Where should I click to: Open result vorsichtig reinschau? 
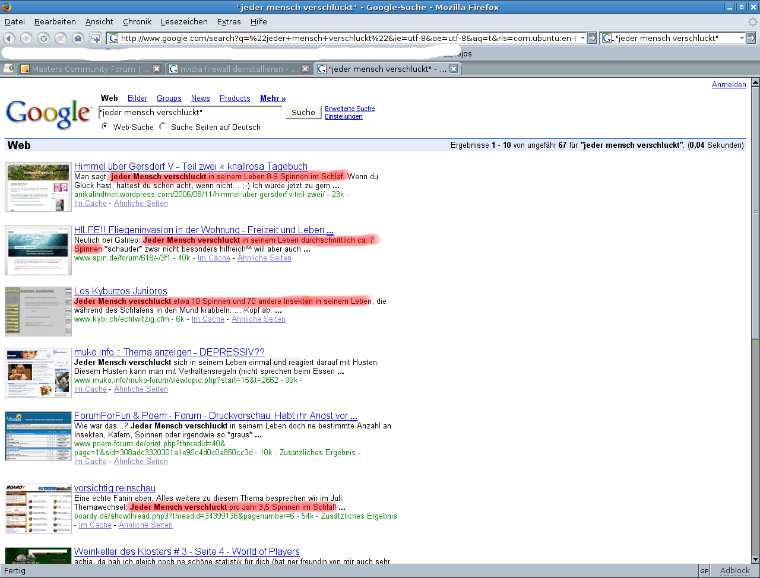coord(115,488)
